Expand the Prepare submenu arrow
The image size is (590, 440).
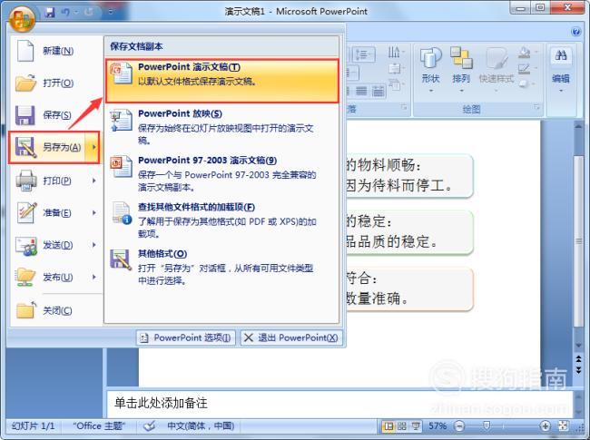[x=94, y=213]
